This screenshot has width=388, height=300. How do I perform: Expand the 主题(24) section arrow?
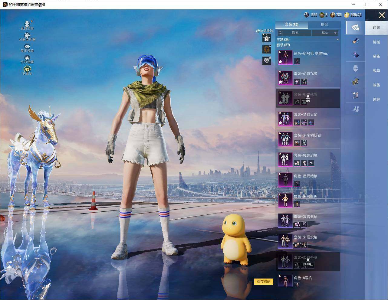[x=338, y=40]
